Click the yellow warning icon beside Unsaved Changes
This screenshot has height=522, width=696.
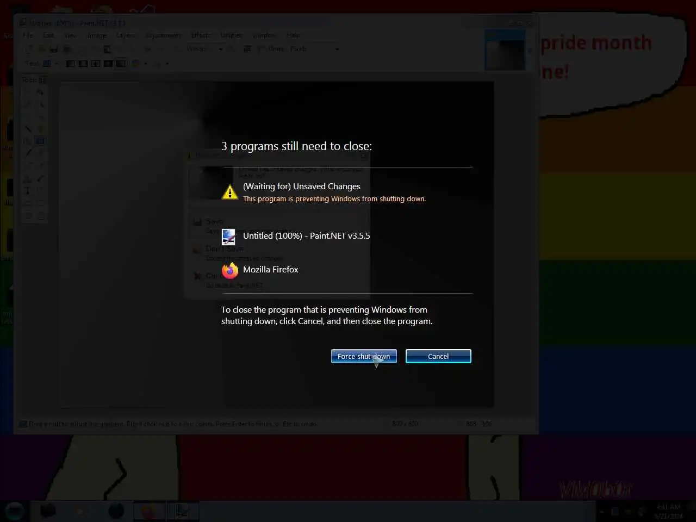tap(230, 192)
